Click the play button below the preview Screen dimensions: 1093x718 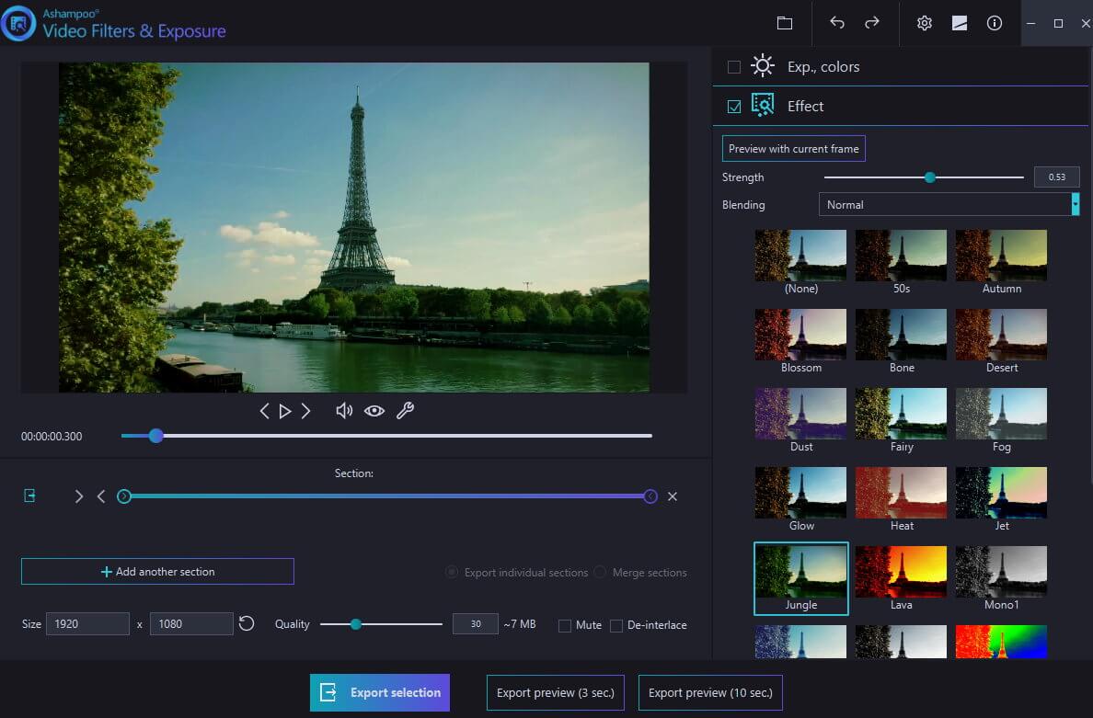[285, 410]
